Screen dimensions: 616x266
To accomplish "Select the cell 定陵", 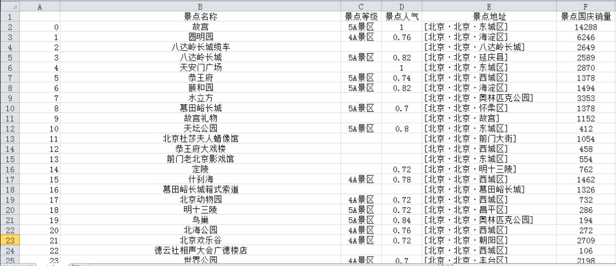I will pos(200,170).
